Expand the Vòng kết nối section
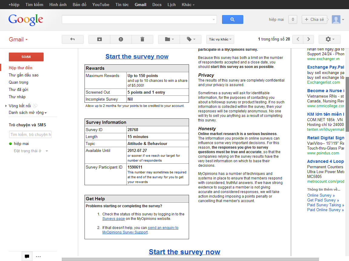The height and width of the screenshot is (261, 349). (x=6, y=106)
